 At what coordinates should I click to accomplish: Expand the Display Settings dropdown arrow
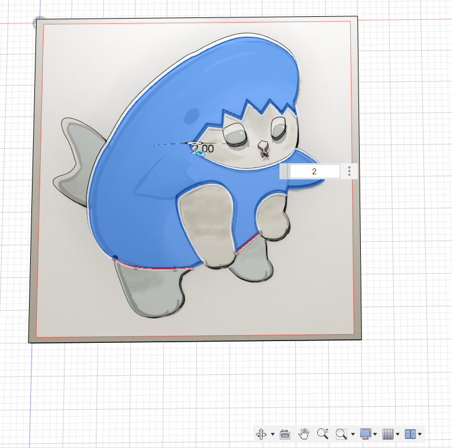[375, 434]
